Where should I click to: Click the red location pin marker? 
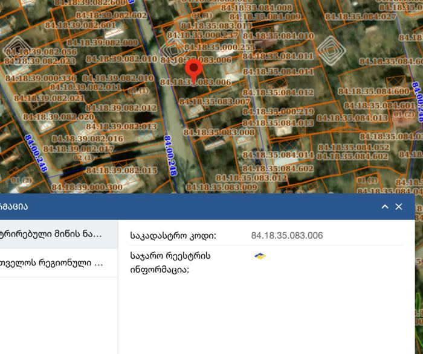point(194,71)
